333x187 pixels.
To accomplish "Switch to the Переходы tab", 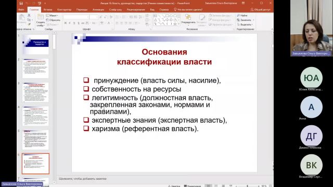I will tap(82, 9).
